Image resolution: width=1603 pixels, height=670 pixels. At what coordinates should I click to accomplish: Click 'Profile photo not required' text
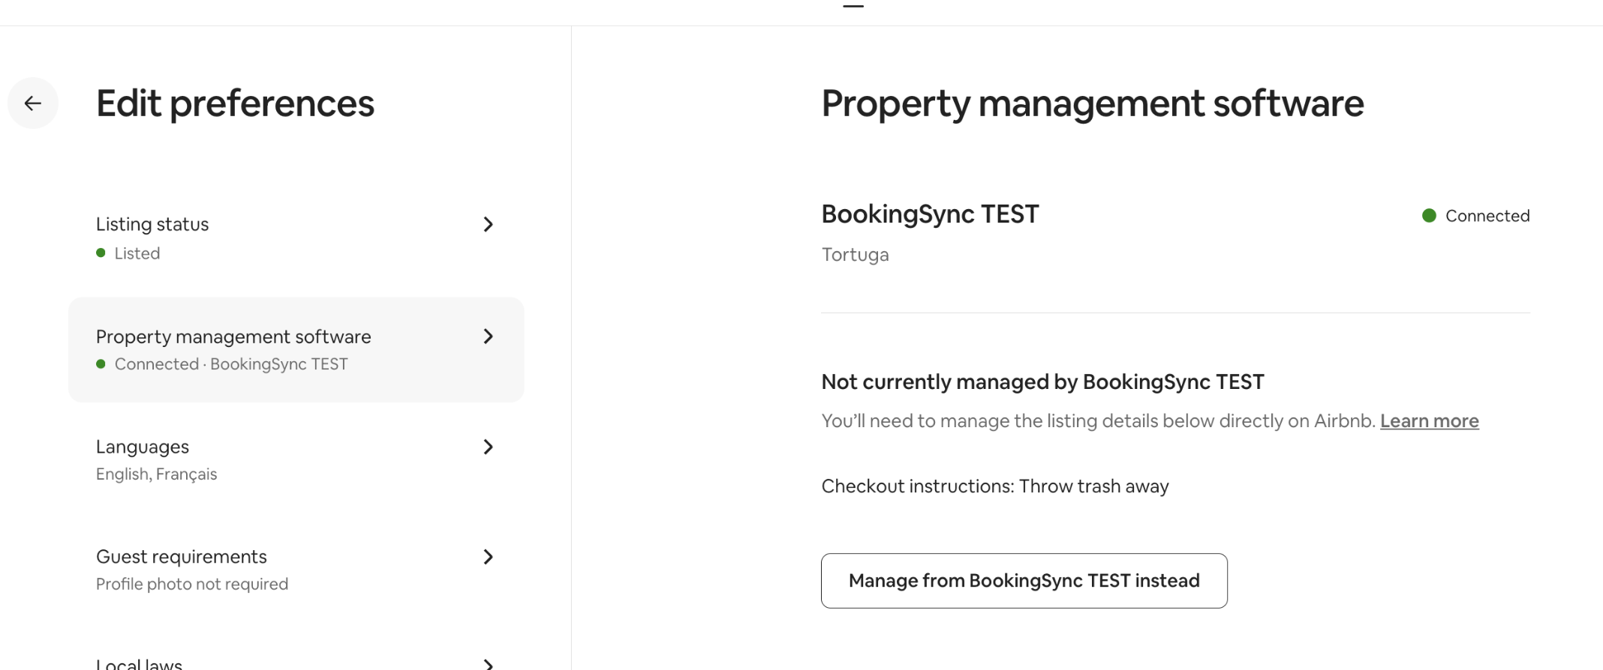tap(192, 585)
